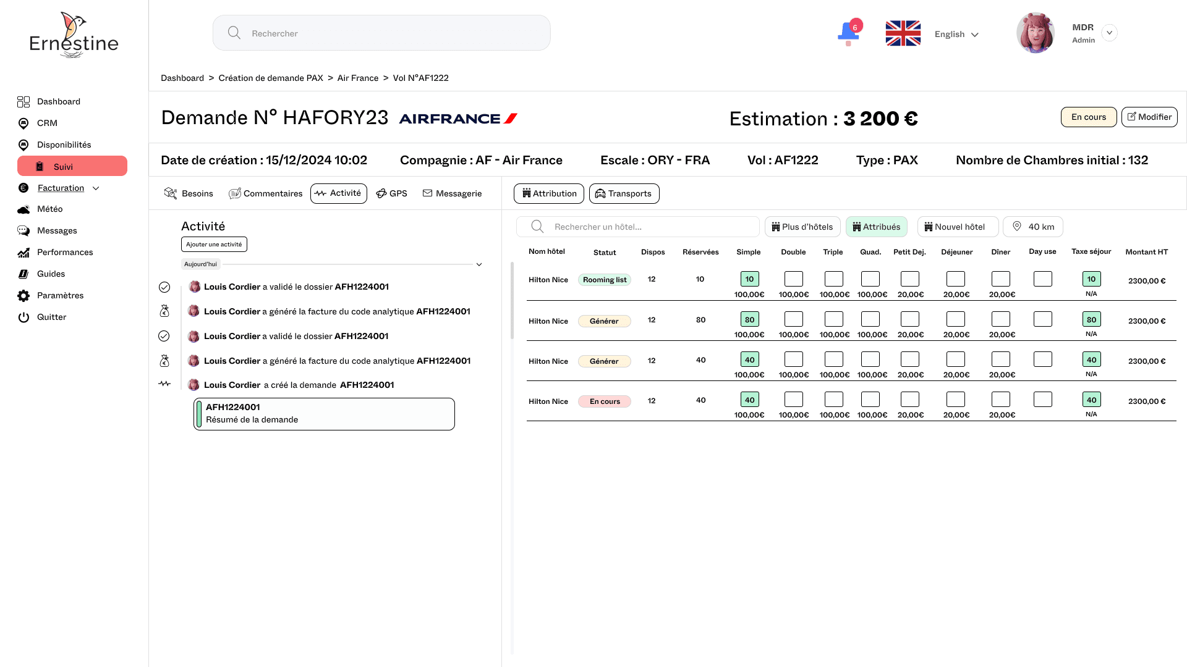The width and height of the screenshot is (1187, 667).
Task: Collapse the Aujourd'hui activity section chevron
Action: (x=479, y=264)
